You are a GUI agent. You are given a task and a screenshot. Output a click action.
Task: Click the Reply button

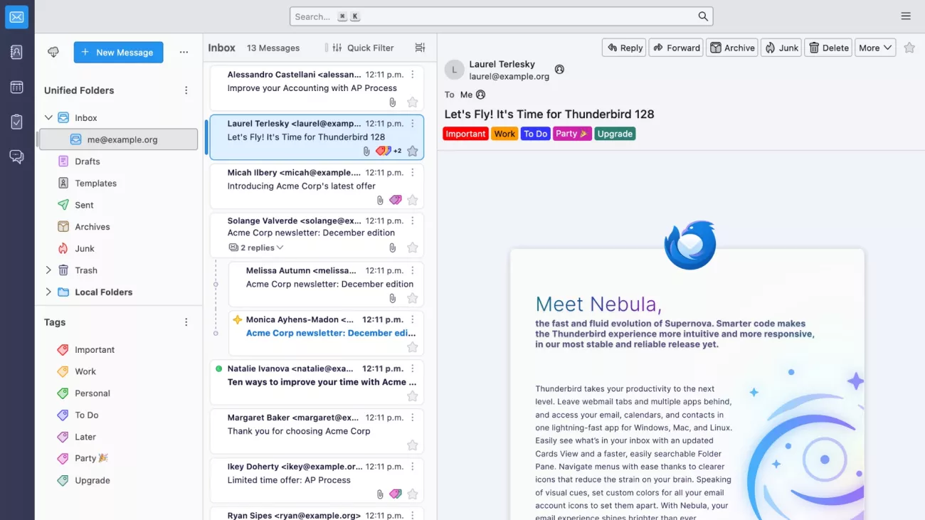click(x=624, y=48)
